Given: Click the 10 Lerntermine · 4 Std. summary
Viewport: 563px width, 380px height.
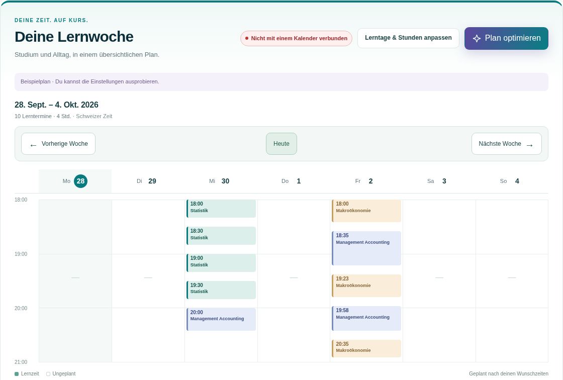Looking at the screenshot, I should tap(43, 117).
